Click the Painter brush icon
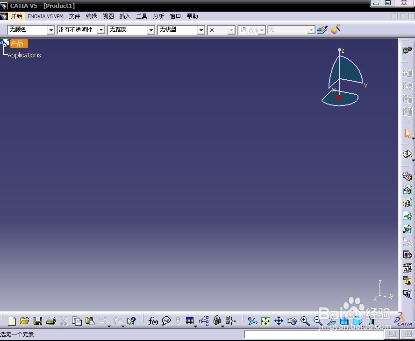The image size is (415, 341). 322,29
